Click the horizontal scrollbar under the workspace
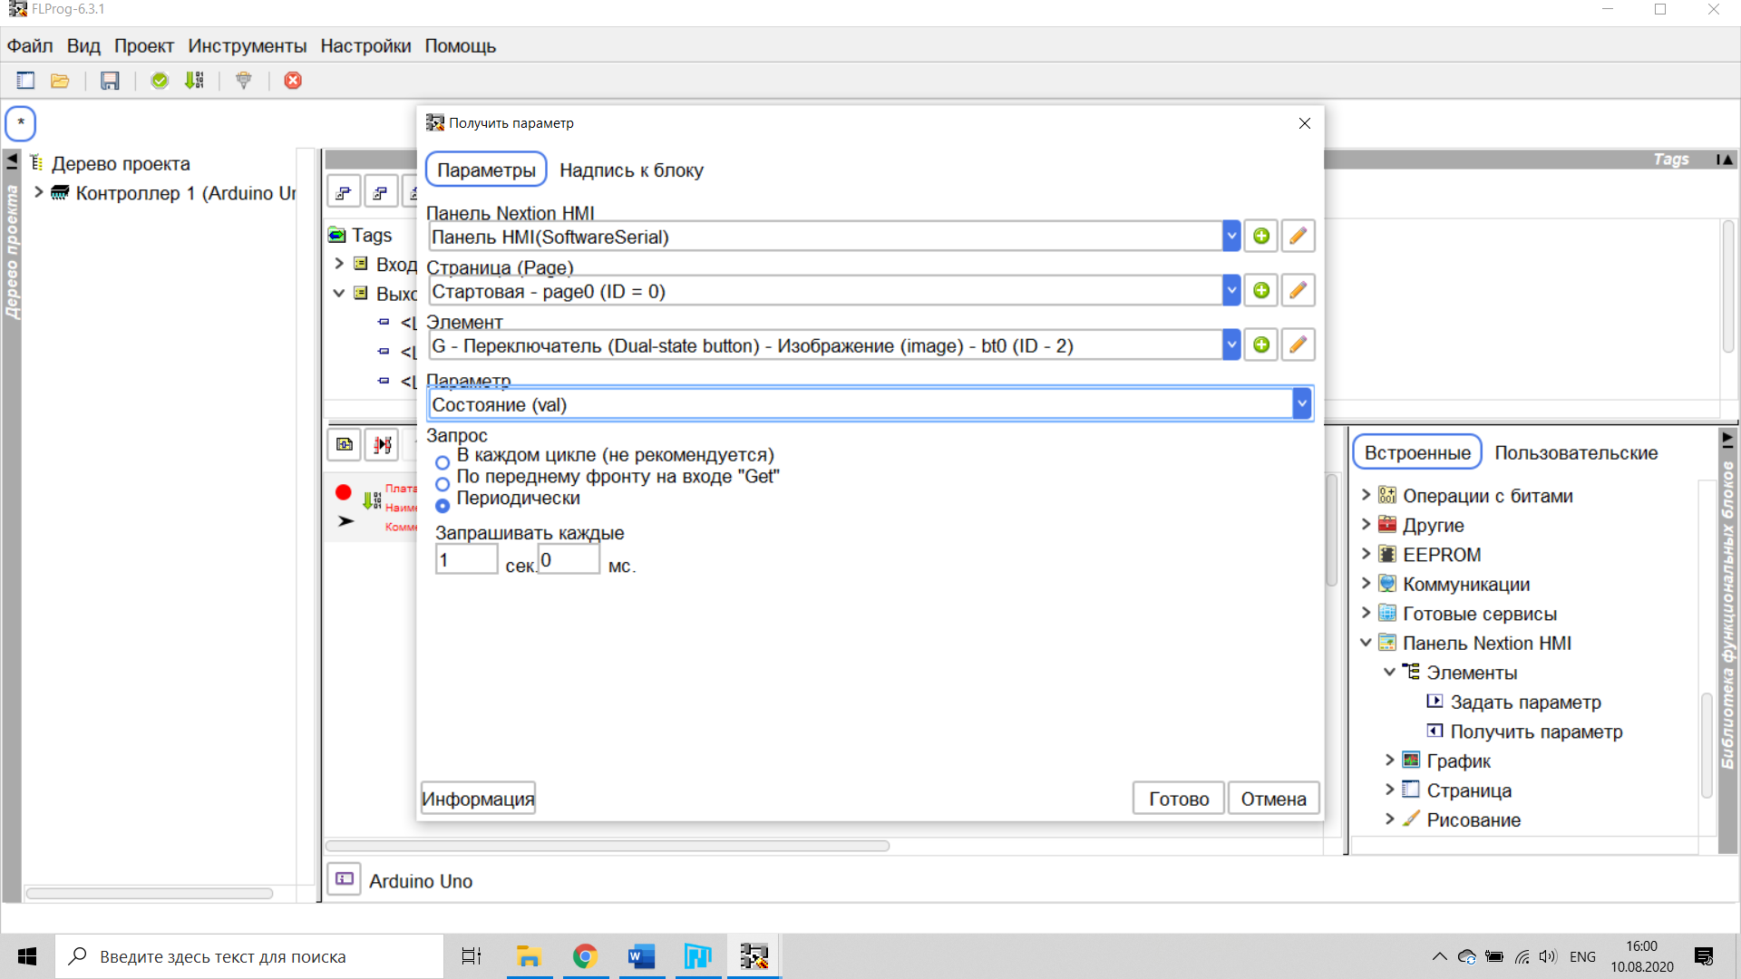The height and width of the screenshot is (979, 1741). [x=608, y=846]
